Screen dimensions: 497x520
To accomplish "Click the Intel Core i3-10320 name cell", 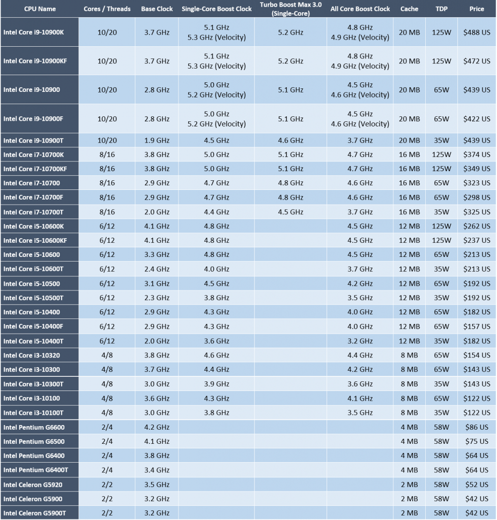I will coord(40,355).
